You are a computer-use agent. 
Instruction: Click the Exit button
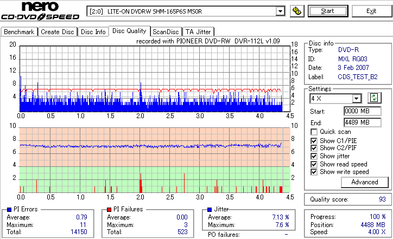371,11
